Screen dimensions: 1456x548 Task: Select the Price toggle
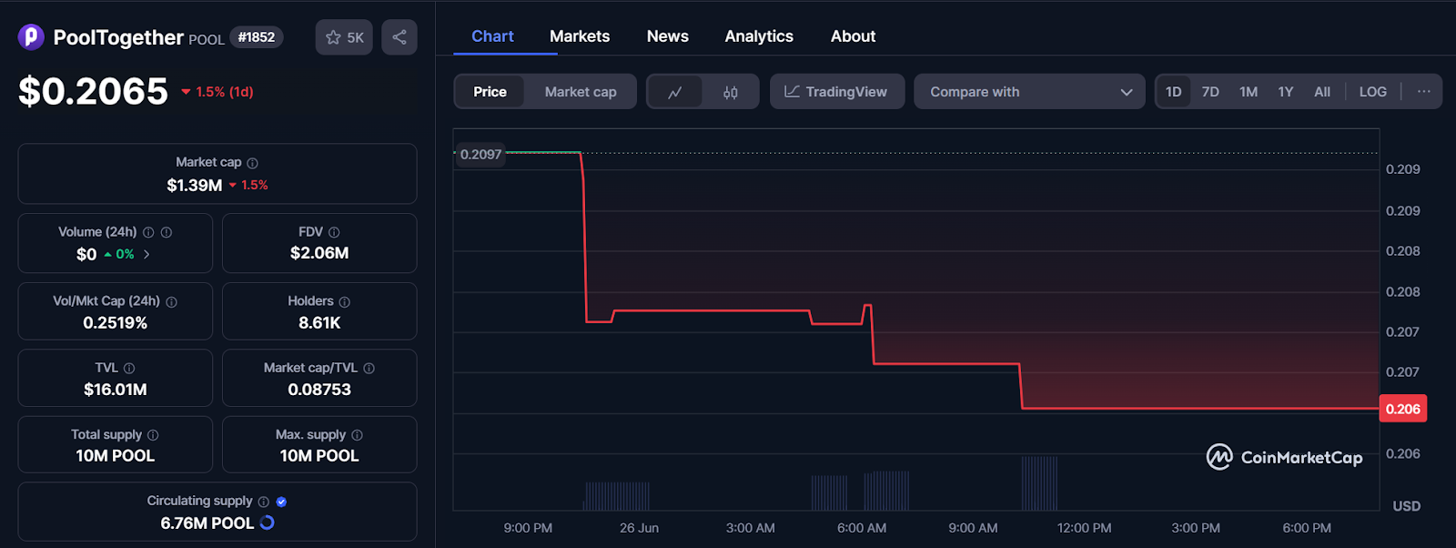(x=490, y=92)
